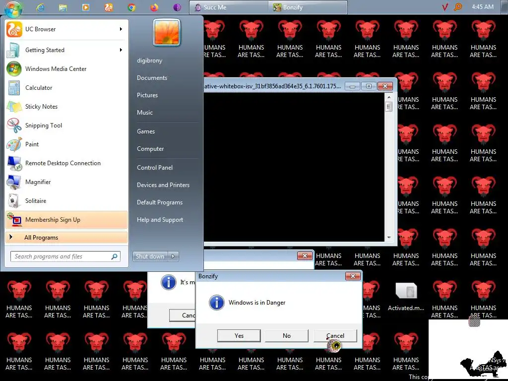Maximize the whitebox-isv window

pyautogui.click(x=369, y=86)
